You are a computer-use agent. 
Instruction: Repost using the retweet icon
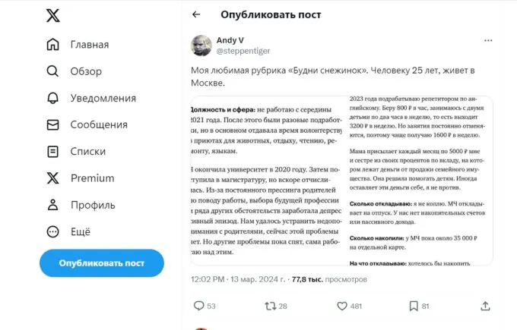(x=270, y=306)
